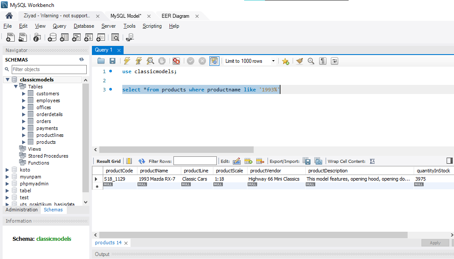
Task: Search table data toolbar icon
Action: pos(115,37)
